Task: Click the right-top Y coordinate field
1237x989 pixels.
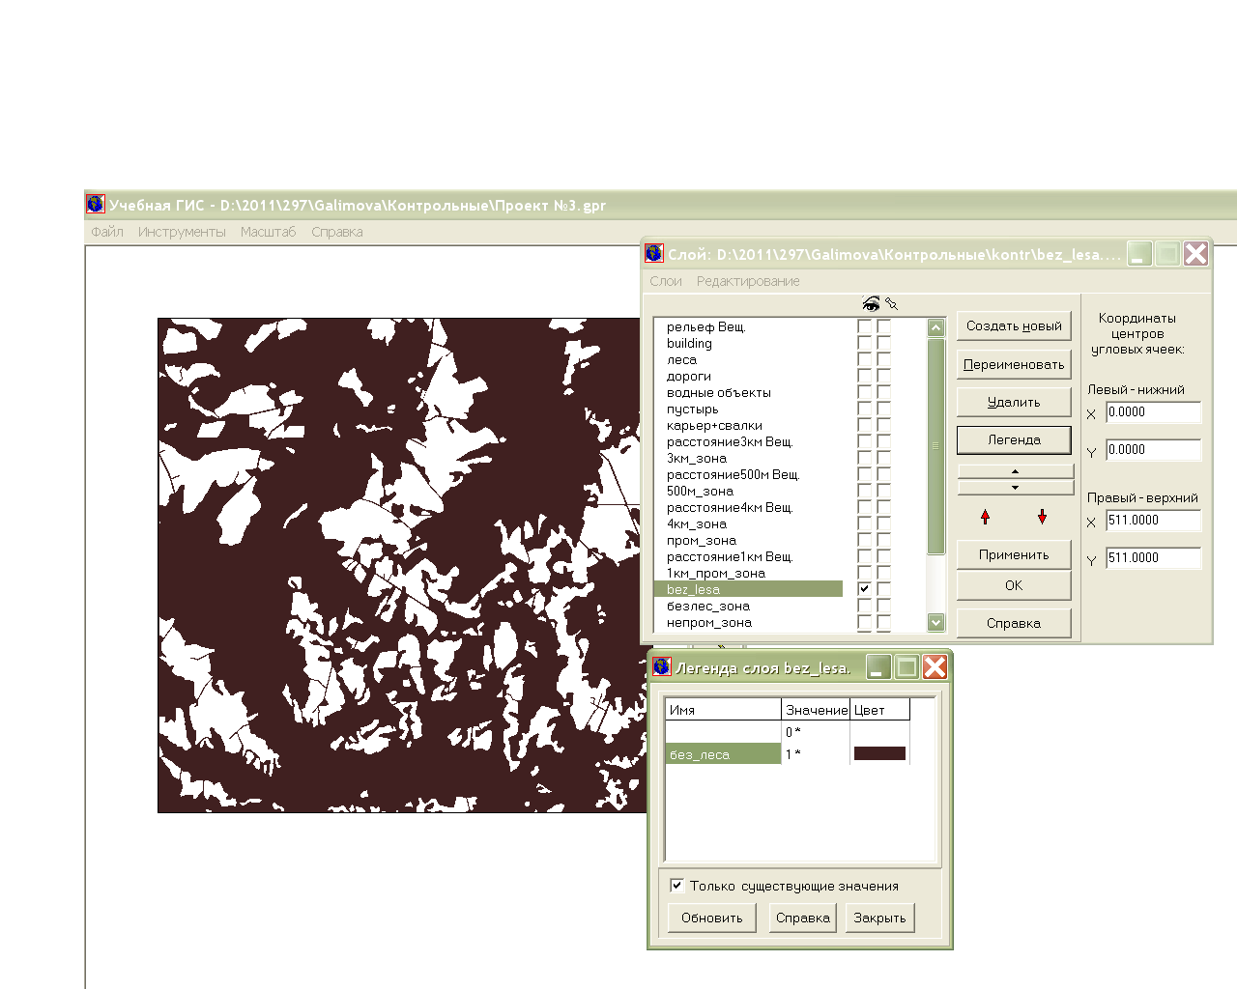Action: tap(1153, 558)
